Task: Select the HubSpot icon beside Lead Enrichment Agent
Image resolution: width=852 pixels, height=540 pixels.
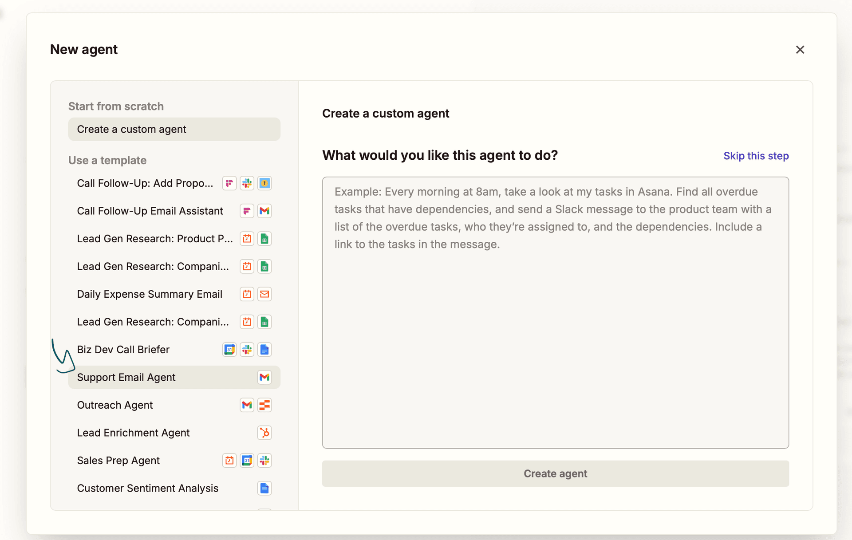Action: coord(265,433)
